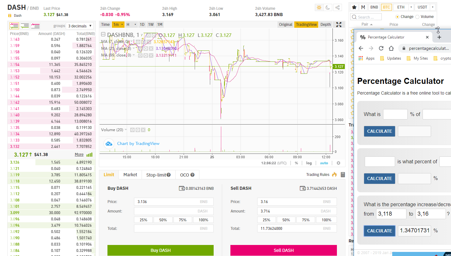Screen dimensions: 451x256
Task: Expand chart to fullscreen
Action: 339,25
